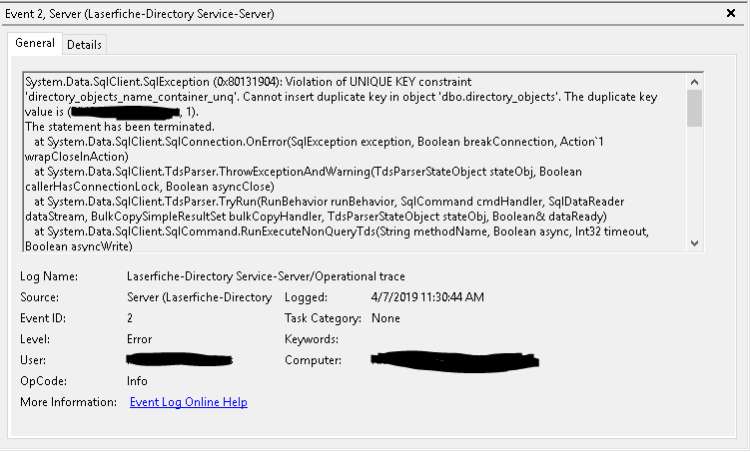Image resolution: width=750 pixels, height=452 pixels.
Task: Click the OpCode value Info
Action: pos(137,381)
